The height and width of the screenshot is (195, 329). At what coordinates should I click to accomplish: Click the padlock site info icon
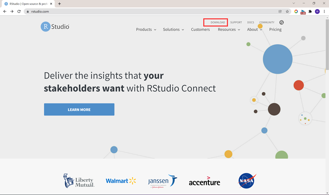tap(28, 11)
